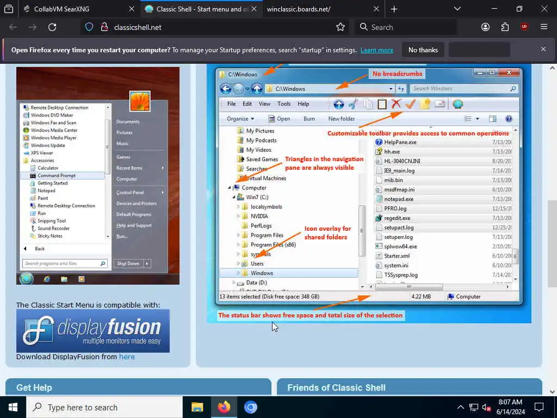Click regedit.exe in the Explorer screenshot file list
This screenshot has width=557, height=418.
[x=397, y=218]
